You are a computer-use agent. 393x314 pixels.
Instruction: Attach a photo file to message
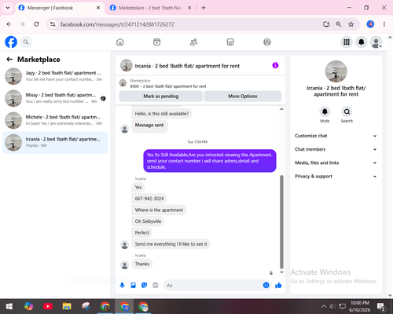click(x=133, y=285)
